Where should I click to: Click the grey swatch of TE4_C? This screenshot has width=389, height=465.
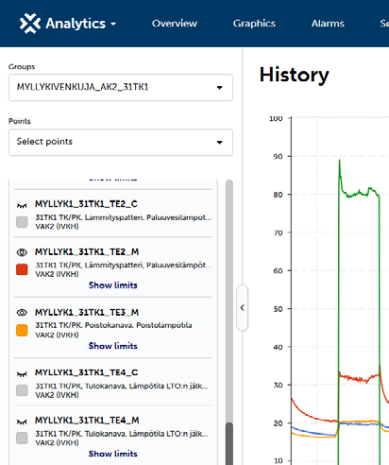coord(22,390)
